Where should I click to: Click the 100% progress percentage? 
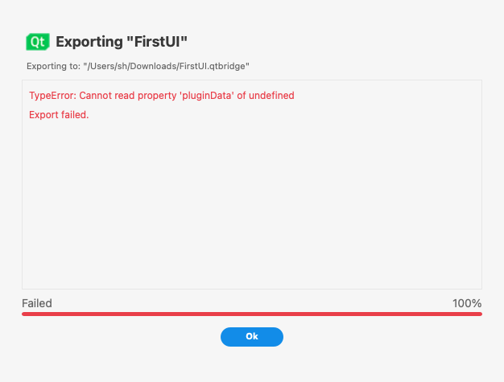[467, 303]
